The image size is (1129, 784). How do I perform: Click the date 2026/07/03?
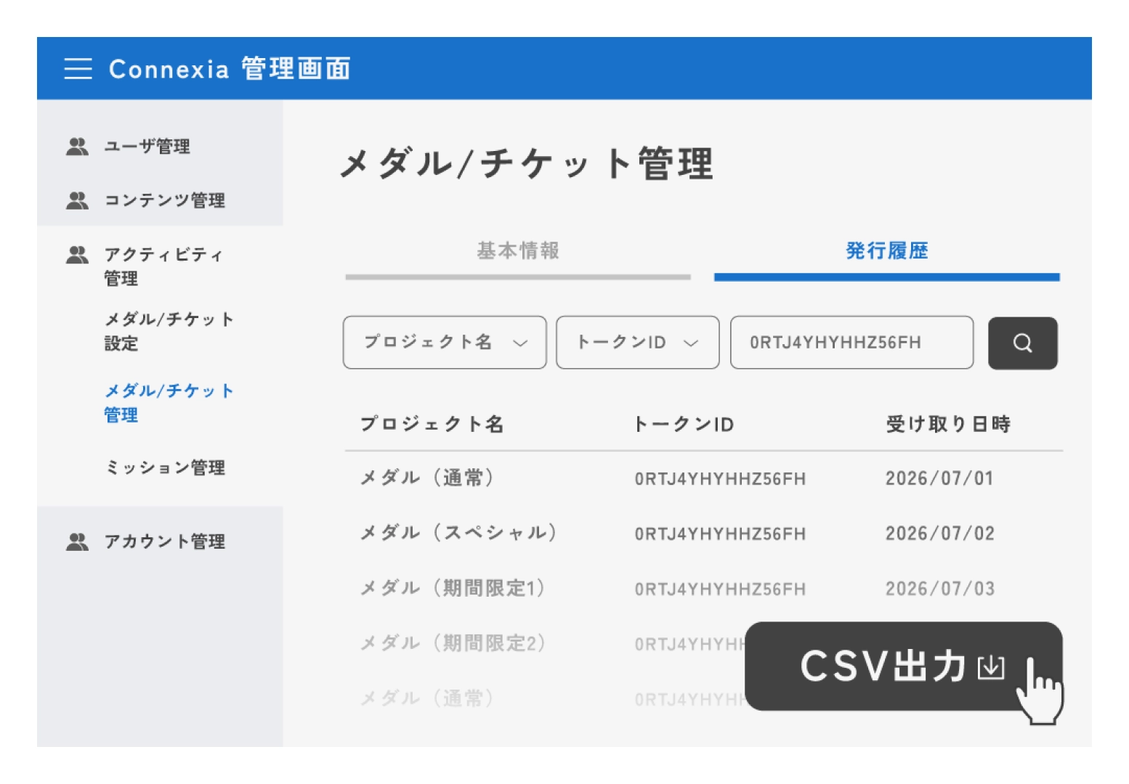click(x=939, y=589)
